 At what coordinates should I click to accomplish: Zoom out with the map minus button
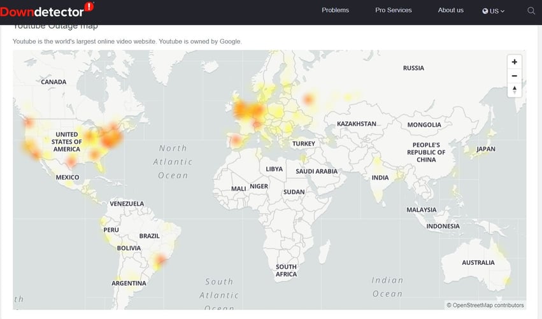pos(515,76)
